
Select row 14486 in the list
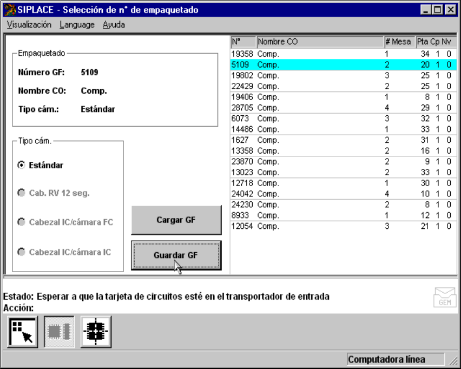(x=344, y=129)
